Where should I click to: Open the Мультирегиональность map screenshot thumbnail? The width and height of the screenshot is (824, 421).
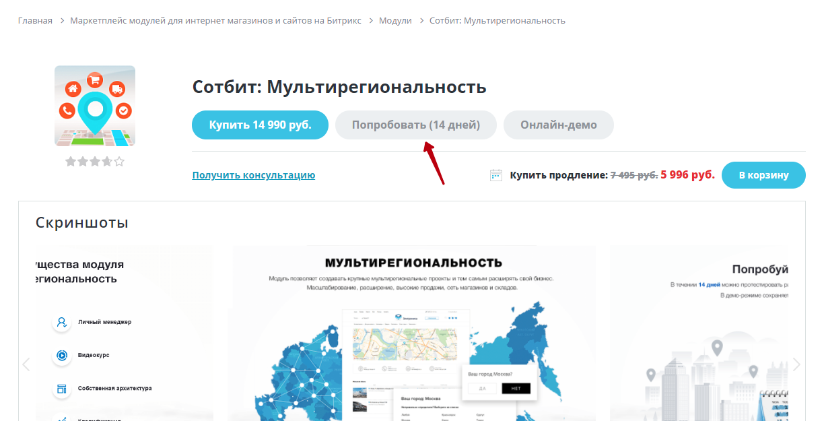pos(414,333)
